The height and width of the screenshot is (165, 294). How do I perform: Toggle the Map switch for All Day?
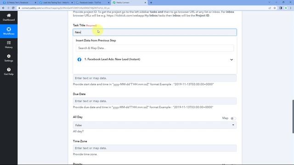[x=233, y=118]
